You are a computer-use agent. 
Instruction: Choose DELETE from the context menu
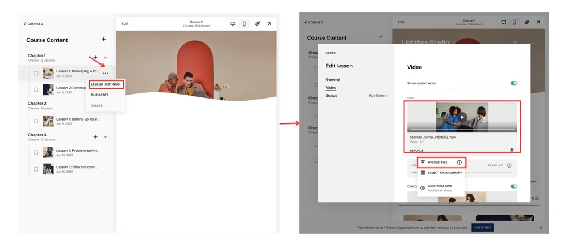(x=97, y=106)
